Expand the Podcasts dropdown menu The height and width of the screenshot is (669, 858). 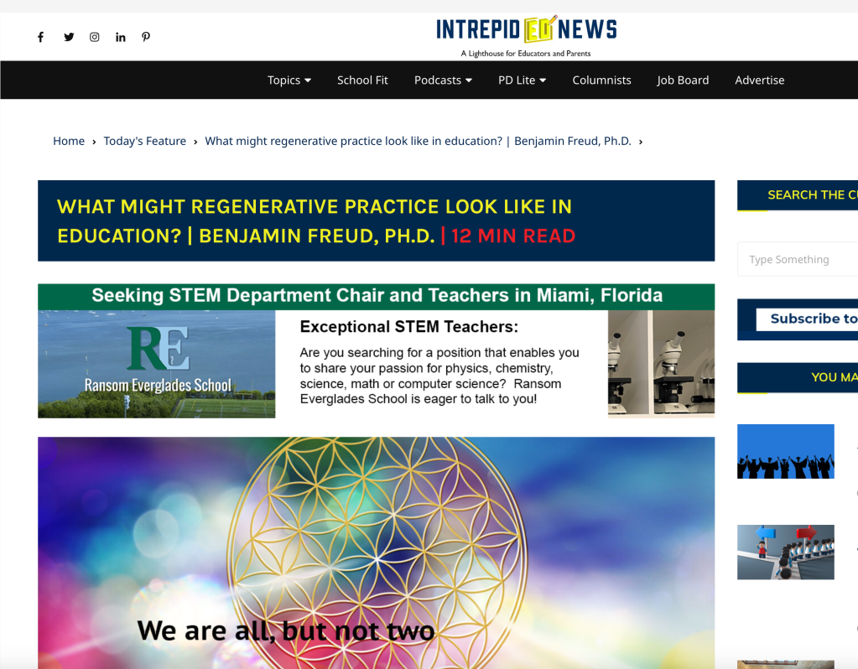point(443,80)
